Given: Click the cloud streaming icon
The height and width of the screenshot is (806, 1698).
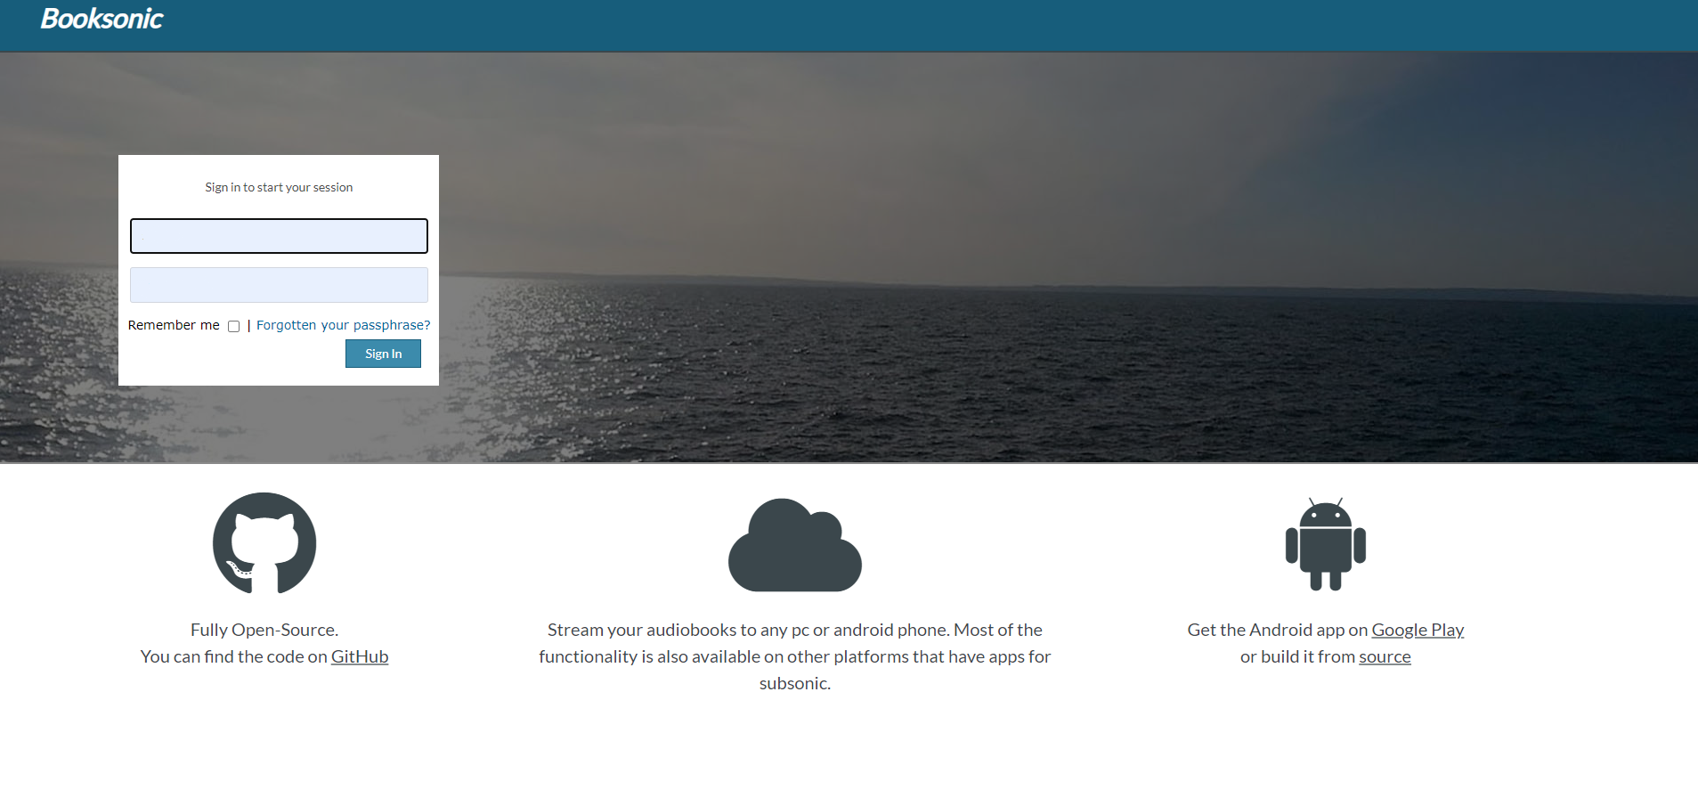Looking at the screenshot, I should (795, 544).
